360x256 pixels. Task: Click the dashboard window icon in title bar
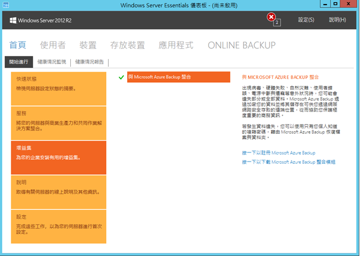click(6, 5)
